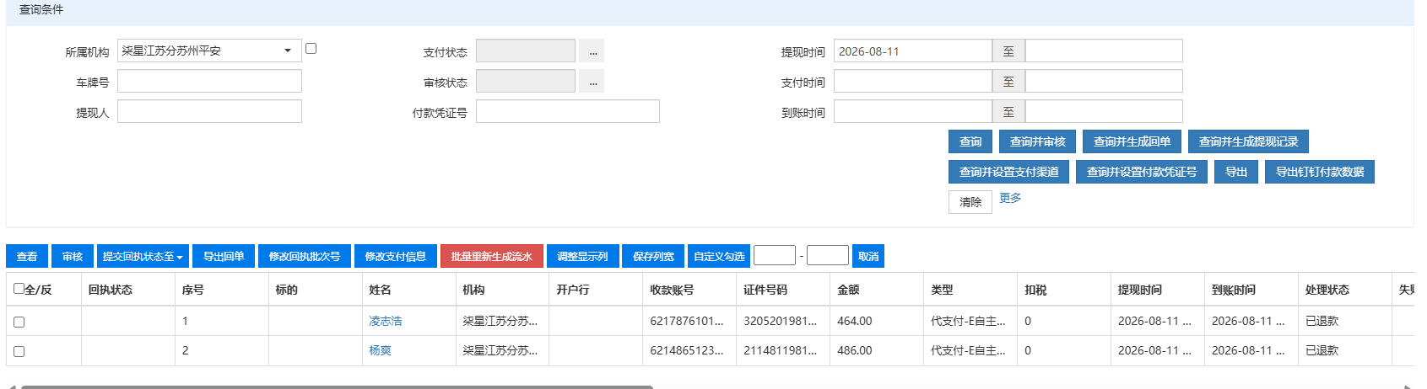Screen dimensions: 1427x389
Task: Click the 查询 button
Action: click(x=970, y=141)
